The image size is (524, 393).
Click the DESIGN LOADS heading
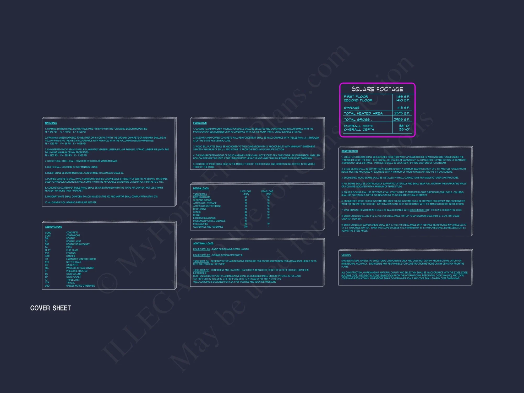click(x=201, y=188)
